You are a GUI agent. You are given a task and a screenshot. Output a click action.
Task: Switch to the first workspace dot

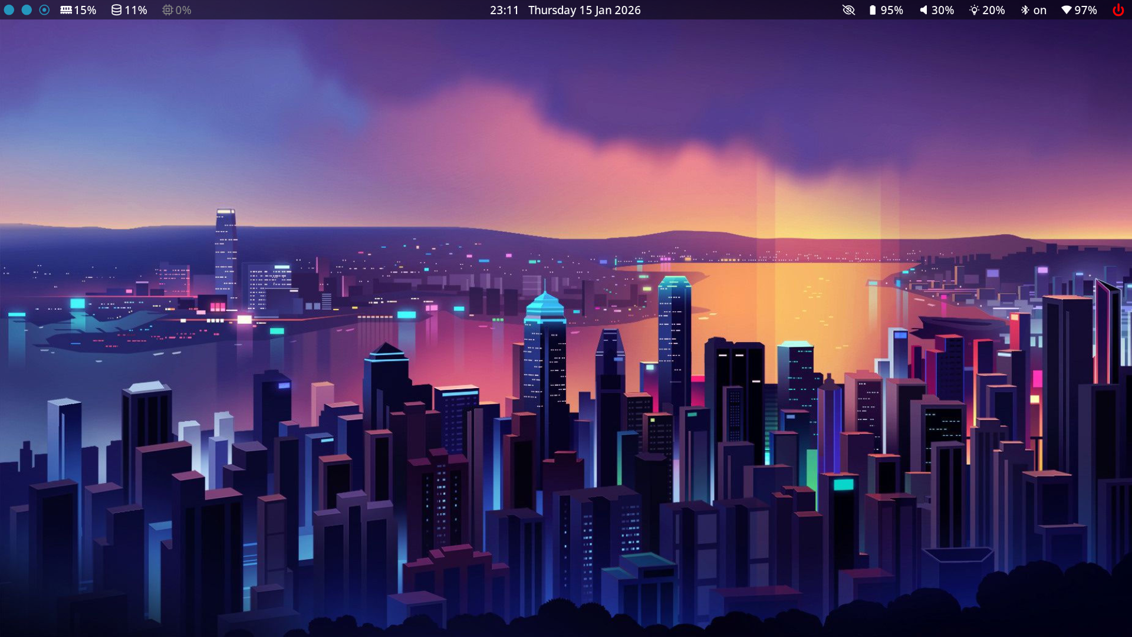[x=9, y=10]
